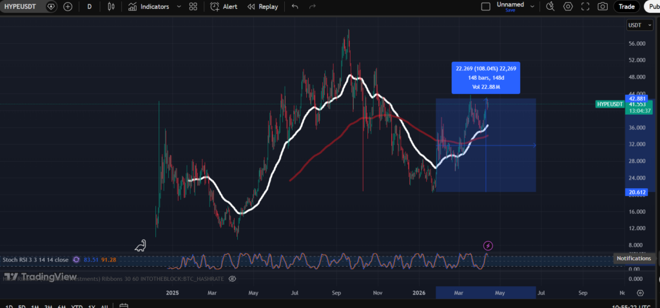Open the quick search icon
This screenshot has height=308, width=660.
(550, 6)
